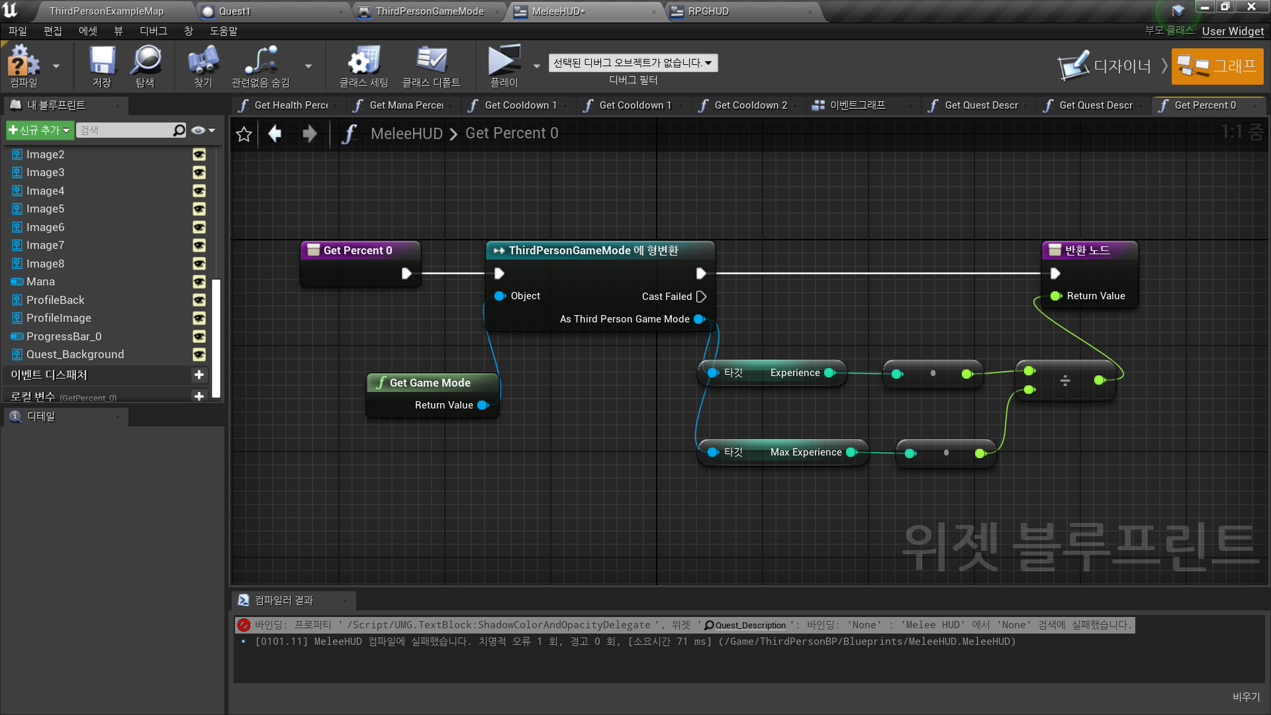Open the debug object dropdown
The height and width of the screenshot is (715, 1271).
(x=633, y=63)
